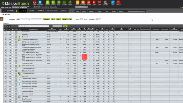Click the green filter funnel button
The width and height of the screenshot is (183, 103).
point(70,19)
